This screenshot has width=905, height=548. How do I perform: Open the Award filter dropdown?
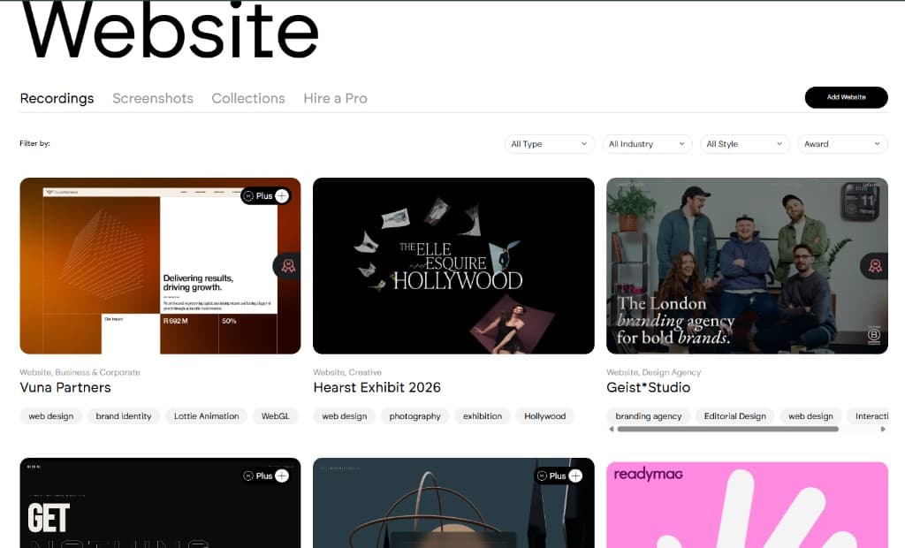842,144
